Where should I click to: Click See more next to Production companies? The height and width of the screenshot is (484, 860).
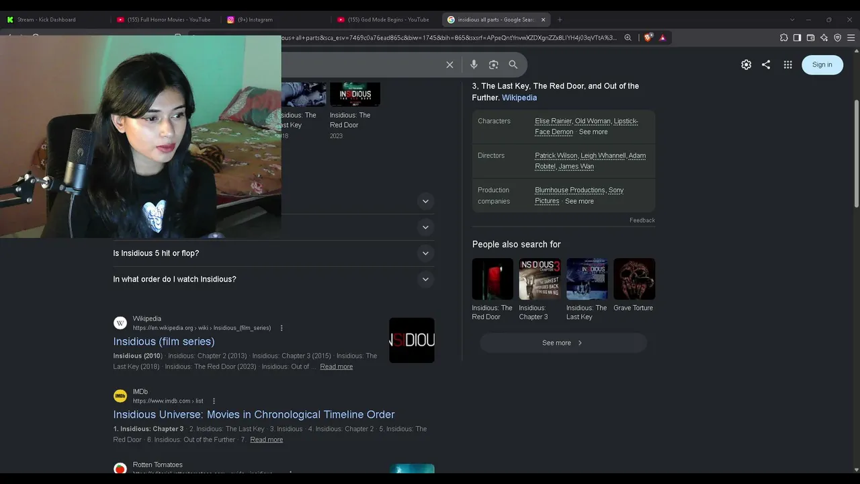(579, 201)
